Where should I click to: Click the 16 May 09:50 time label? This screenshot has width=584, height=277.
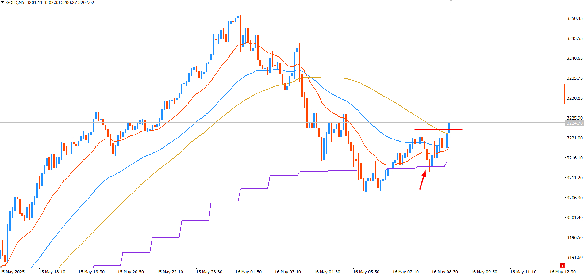(x=484, y=272)
